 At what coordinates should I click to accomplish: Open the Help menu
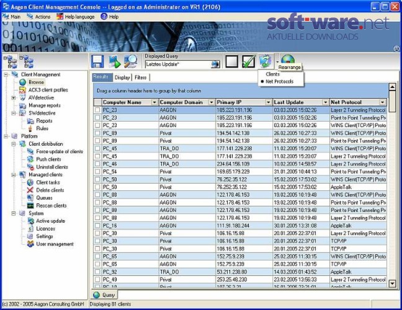pos(110,17)
